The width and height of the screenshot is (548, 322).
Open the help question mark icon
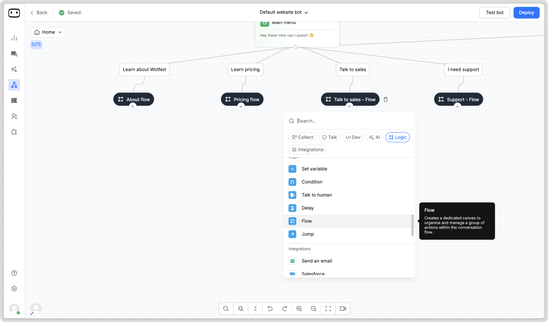pos(14,273)
